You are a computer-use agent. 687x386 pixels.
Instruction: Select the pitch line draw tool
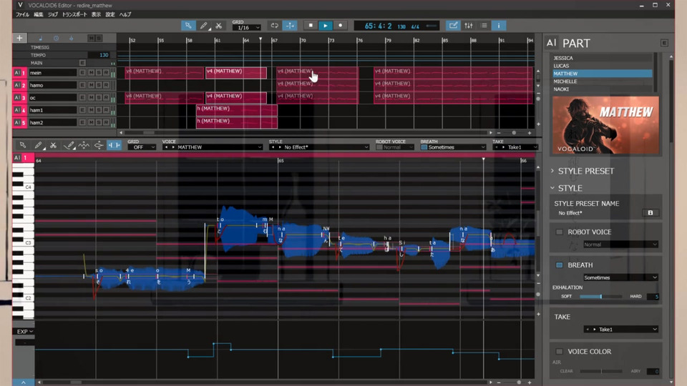coord(69,145)
